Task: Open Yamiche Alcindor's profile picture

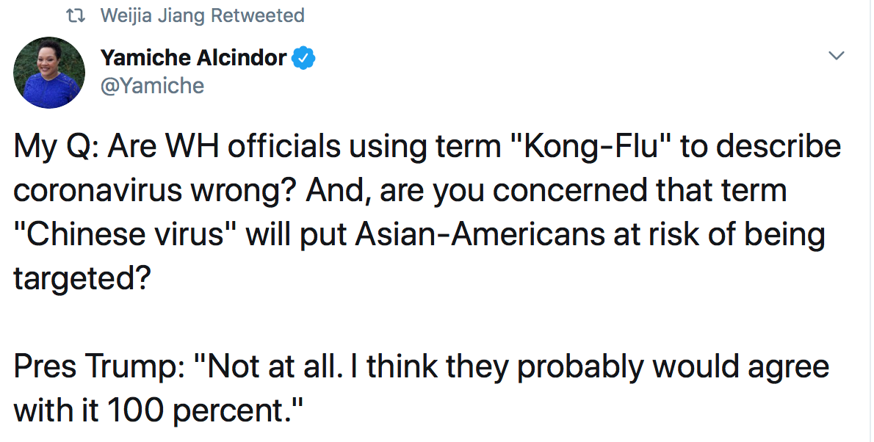Action: [x=49, y=73]
